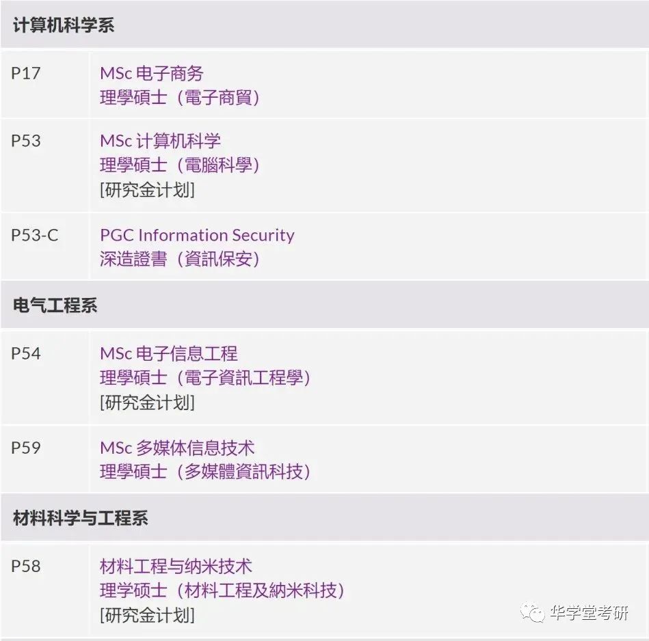Viewport: 649px width, 641px height.
Task: Open the 深造證書（資訊保安）link
Action: [180, 259]
